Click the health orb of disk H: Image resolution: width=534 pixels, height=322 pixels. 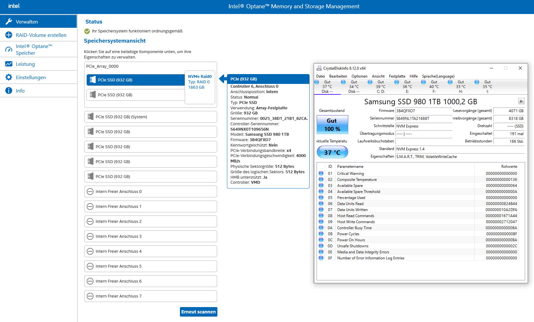click(x=450, y=82)
